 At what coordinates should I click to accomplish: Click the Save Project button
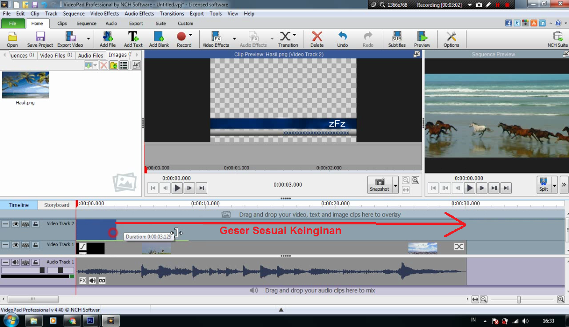tap(40, 39)
